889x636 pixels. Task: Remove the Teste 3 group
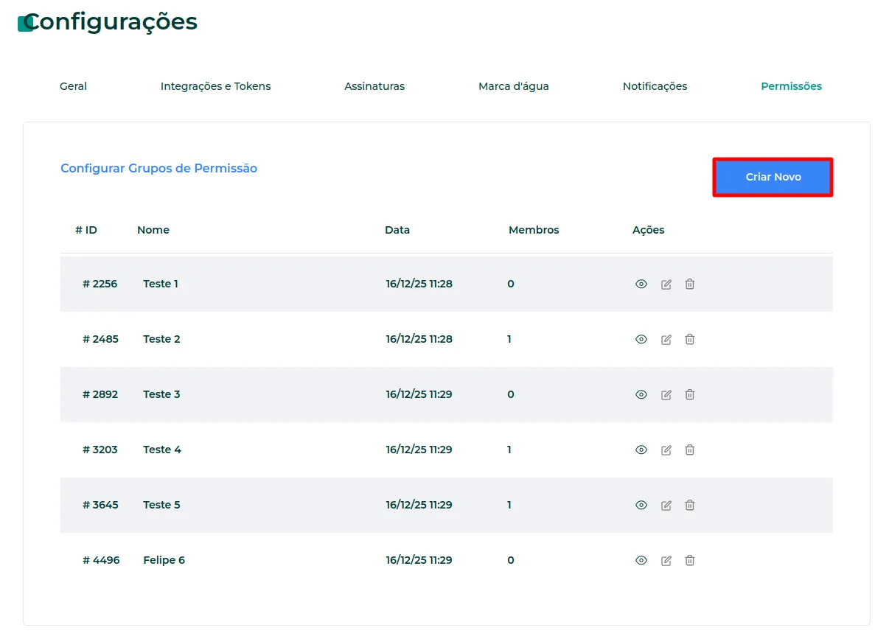point(690,394)
